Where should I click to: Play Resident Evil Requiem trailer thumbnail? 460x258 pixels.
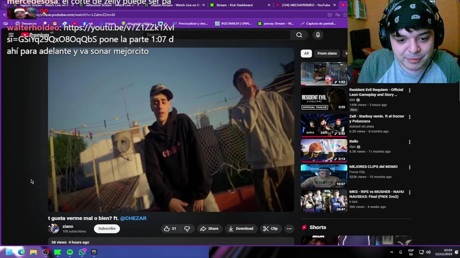pos(324,99)
